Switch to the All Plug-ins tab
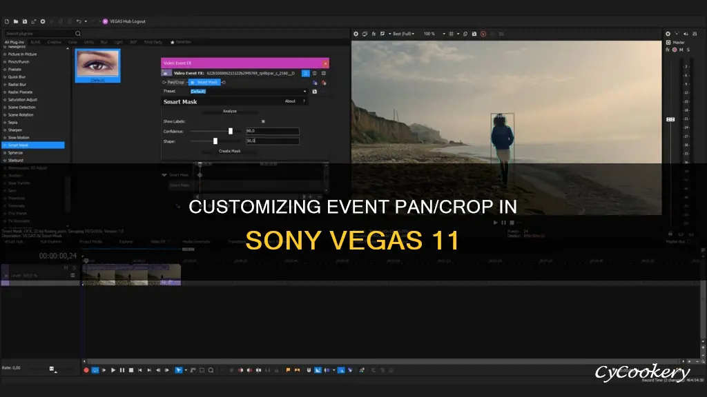This screenshot has width=707, height=397. [x=14, y=42]
